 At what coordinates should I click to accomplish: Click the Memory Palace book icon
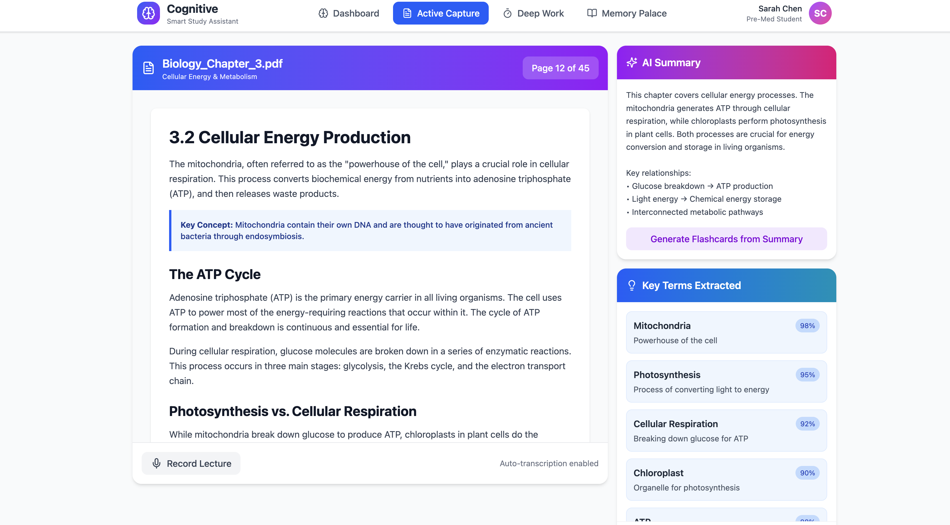click(592, 13)
